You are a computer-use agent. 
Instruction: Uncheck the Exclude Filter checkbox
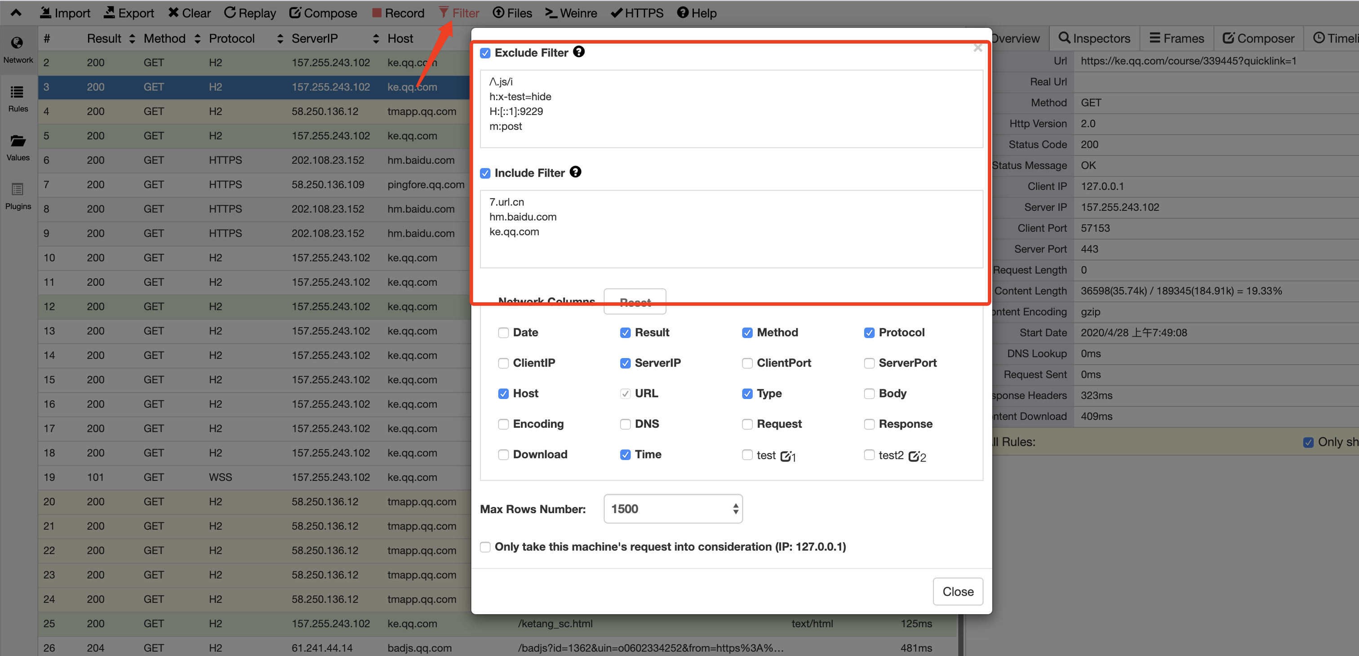(x=485, y=53)
